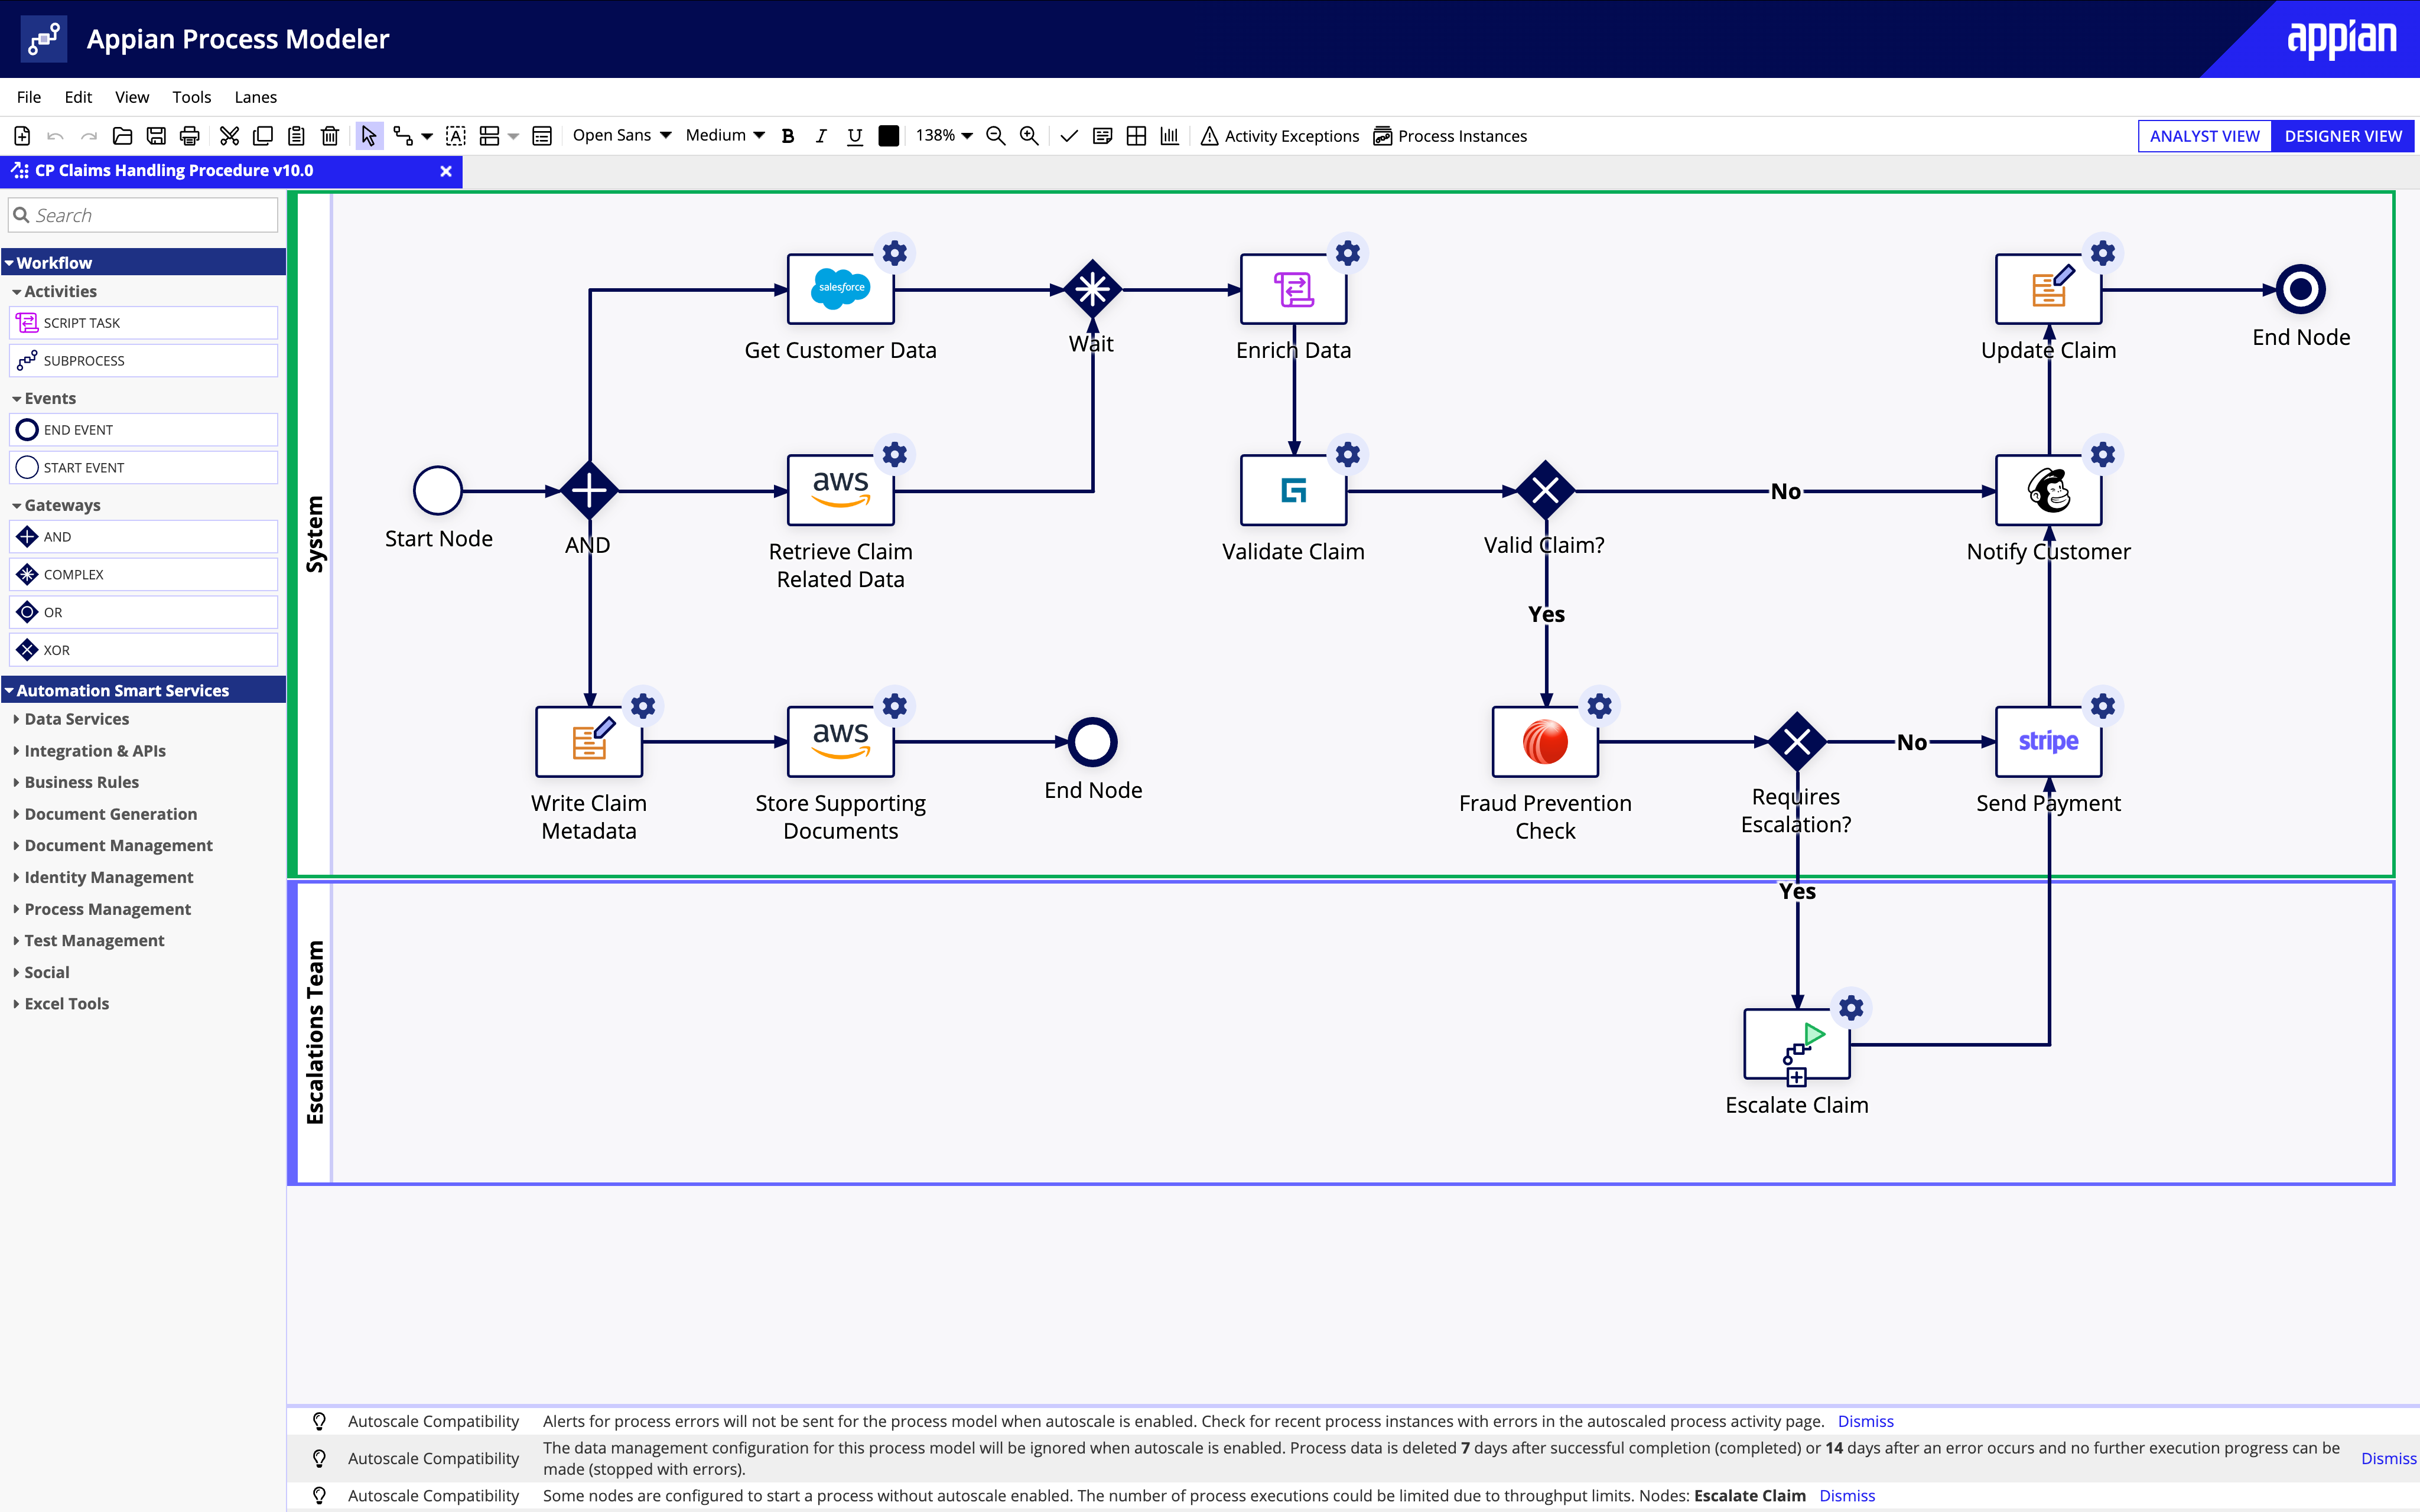Select the Valid Claim? XOR gateway
Image resolution: width=2420 pixels, height=1512 pixels.
[1545, 490]
